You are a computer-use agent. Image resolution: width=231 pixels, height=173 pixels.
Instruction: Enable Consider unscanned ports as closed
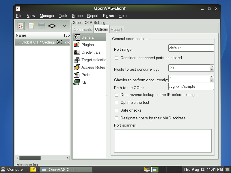[x=117, y=58]
